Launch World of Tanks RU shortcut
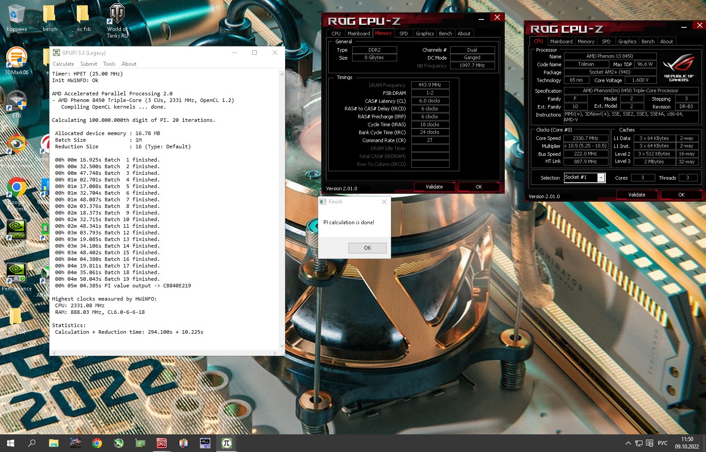 tap(117, 21)
